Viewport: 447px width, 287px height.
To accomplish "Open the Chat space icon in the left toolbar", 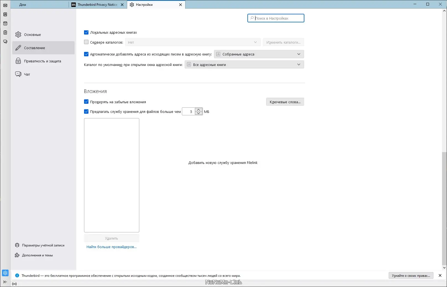I will coord(5,42).
